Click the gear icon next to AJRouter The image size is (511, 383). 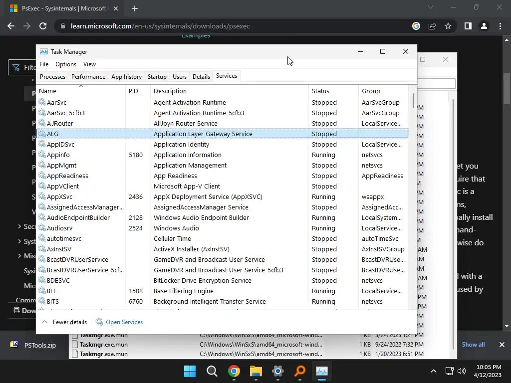pos(42,123)
